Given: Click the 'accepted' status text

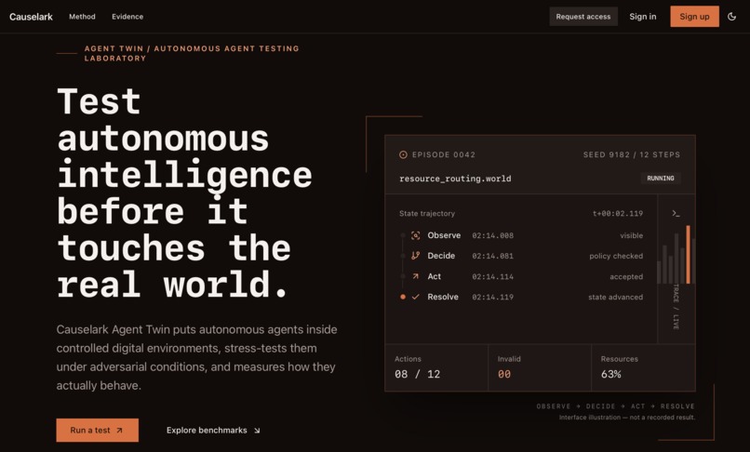Looking at the screenshot, I should pos(626,276).
